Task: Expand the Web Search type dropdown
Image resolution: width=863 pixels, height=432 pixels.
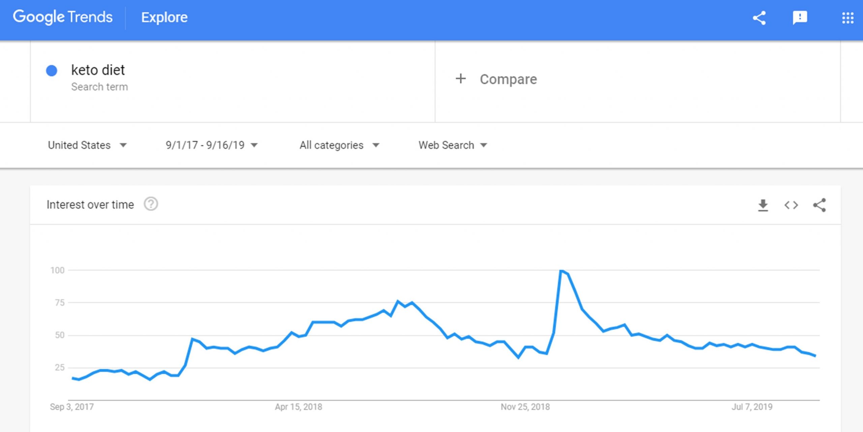Action: (453, 145)
